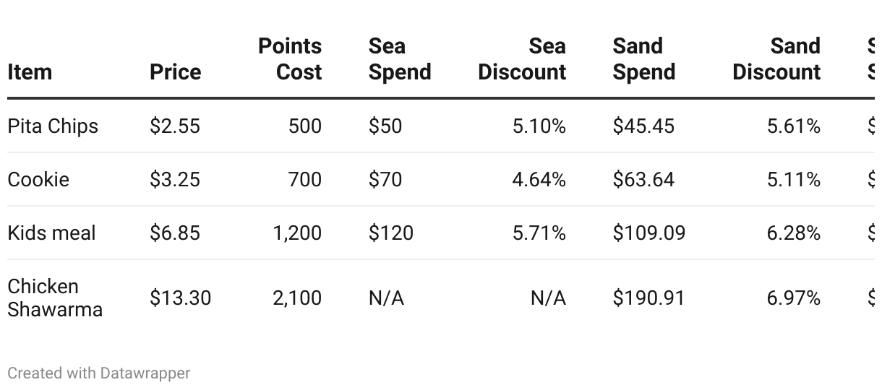
Task: Click the 5.10% Sea Discount cell
Action: pos(539,126)
